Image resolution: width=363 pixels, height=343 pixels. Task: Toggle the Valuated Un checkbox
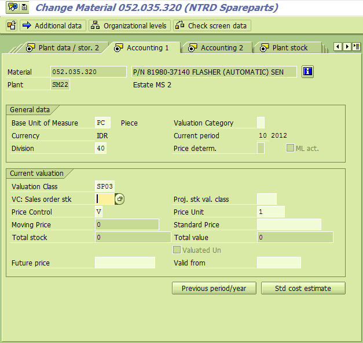[177, 249]
